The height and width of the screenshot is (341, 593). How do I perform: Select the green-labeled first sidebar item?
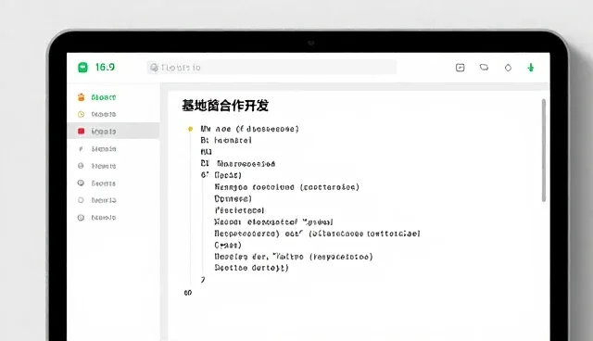(x=103, y=97)
